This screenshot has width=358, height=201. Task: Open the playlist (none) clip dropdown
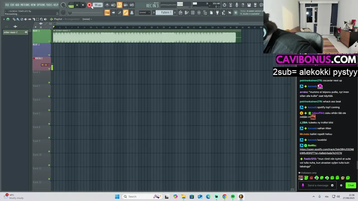87,19
